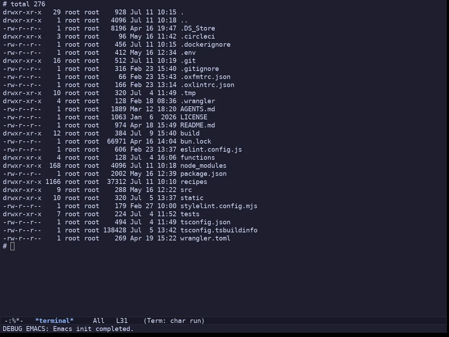
Task: Click the functions directory name
Action: coord(197,158)
